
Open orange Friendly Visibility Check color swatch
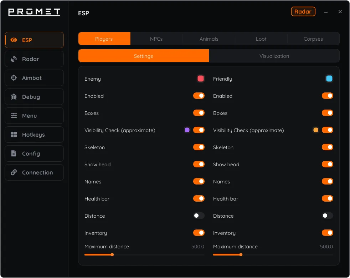pyautogui.click(x=316, y=130)
